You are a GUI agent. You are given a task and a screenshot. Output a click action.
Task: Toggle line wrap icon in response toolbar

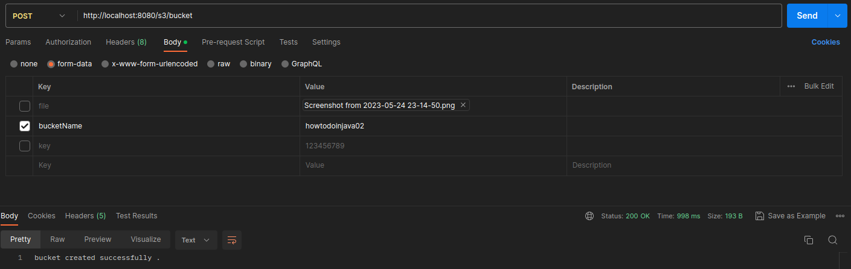[x=232, y=239]
